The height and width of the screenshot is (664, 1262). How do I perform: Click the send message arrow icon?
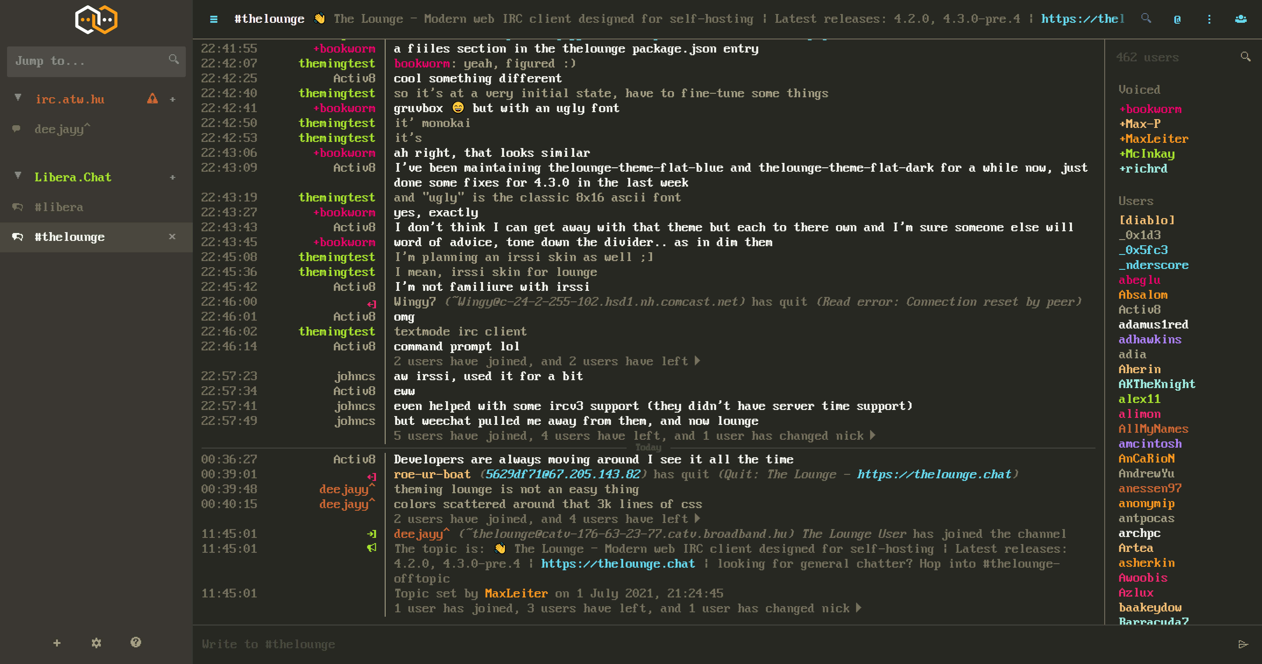tap(1243, 644)
